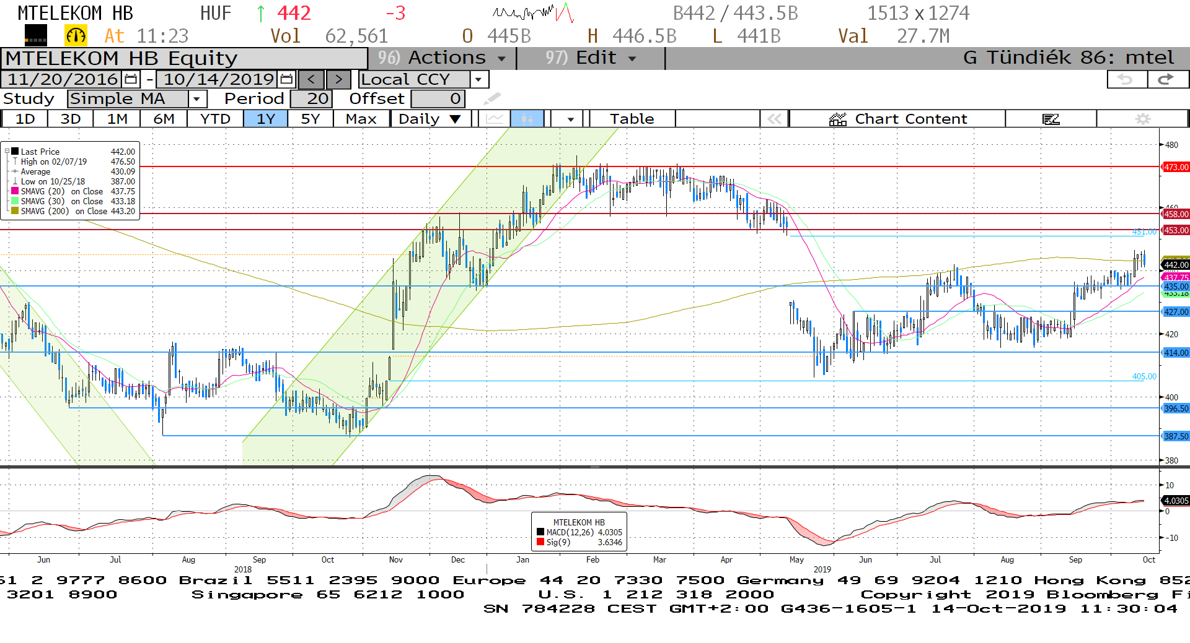
Task: Click the 414.00 blue price level label
Action: tap(1176, 353)
